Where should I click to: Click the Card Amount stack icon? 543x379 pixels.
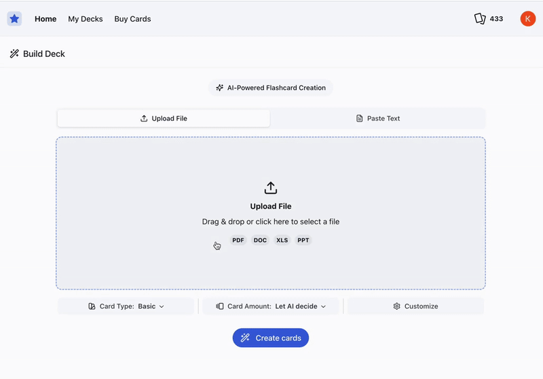point(220,306)
